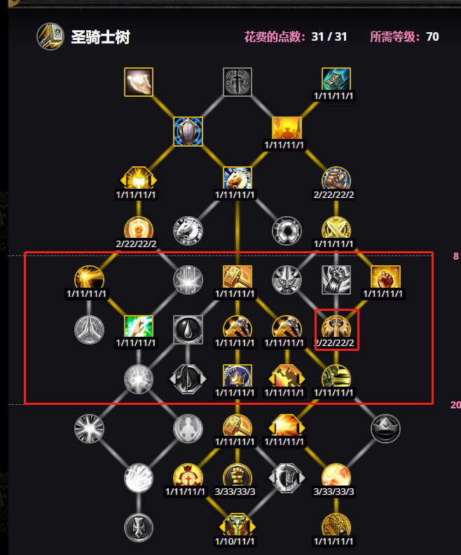Choose the blue crown square talent
The height and width of the screenshot is (555, 461).
[238, 377]
